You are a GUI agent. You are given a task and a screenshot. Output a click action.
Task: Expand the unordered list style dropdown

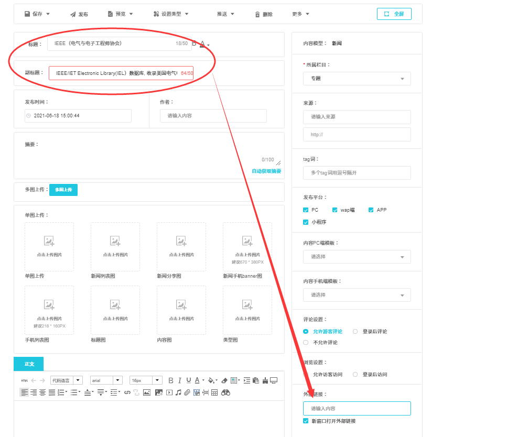pos(80,392)
